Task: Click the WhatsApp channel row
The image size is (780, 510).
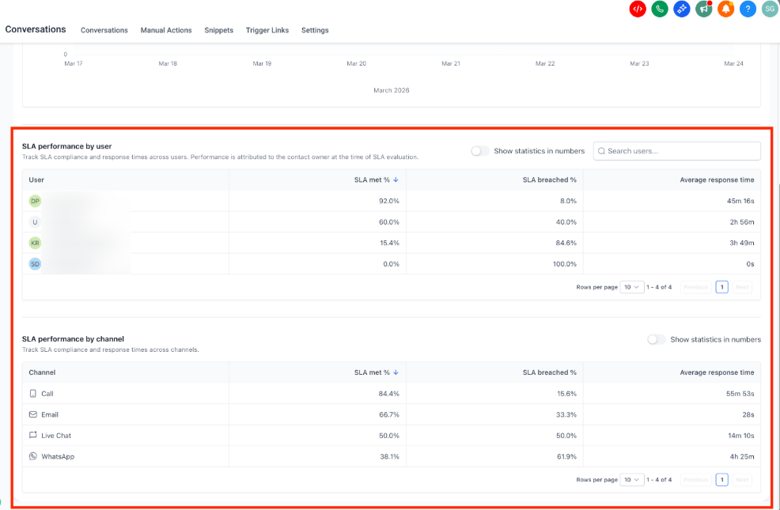Action: 392,456
